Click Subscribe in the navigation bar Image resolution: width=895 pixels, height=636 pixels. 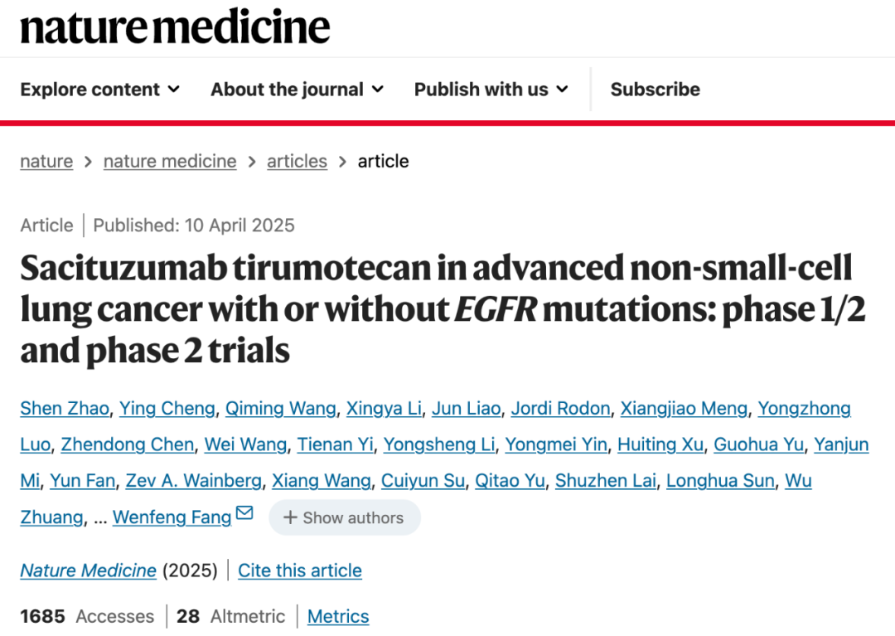click(x=656, y=89)
